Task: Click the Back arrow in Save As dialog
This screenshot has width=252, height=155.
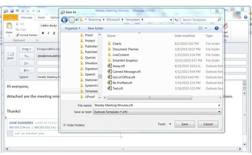Action: [64, 20]
